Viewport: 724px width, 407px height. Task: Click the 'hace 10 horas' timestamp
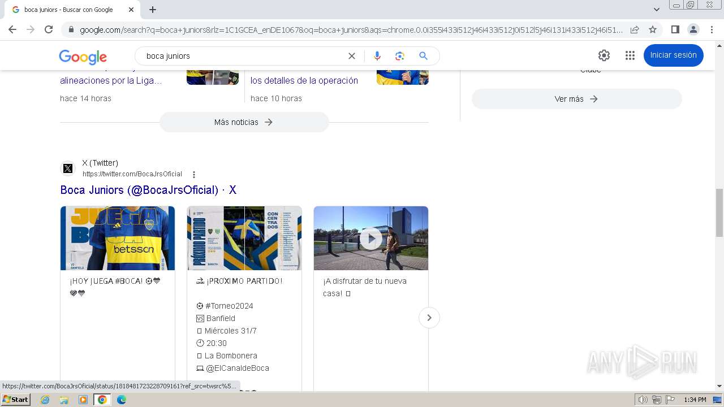[x=276, y=98]
